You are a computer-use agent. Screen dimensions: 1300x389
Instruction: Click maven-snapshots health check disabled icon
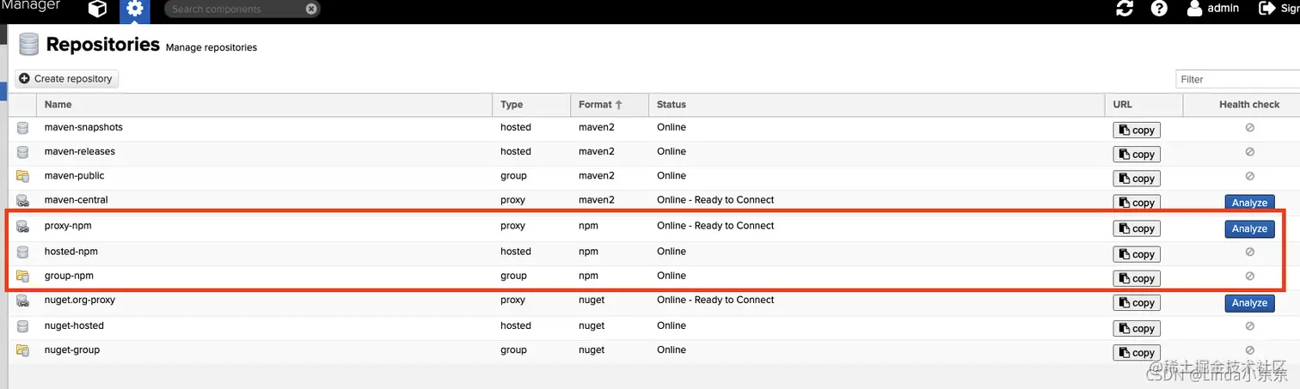[1249, 127]
